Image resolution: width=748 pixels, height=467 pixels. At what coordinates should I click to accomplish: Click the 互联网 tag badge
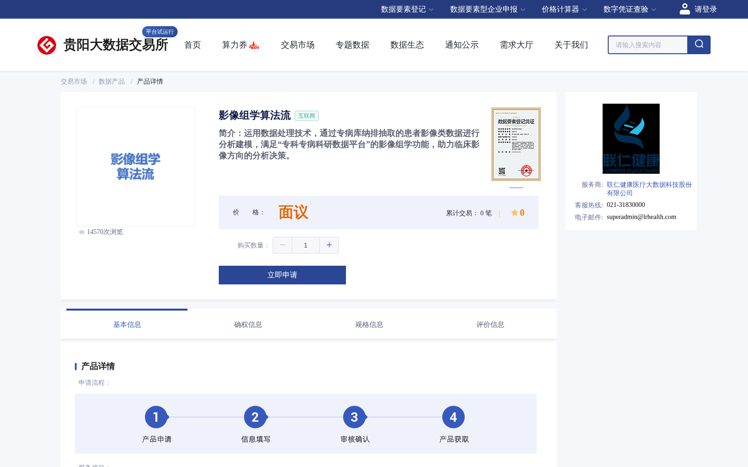coord(307,116)
